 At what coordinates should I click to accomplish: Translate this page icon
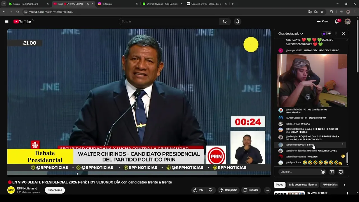point(310,12)
